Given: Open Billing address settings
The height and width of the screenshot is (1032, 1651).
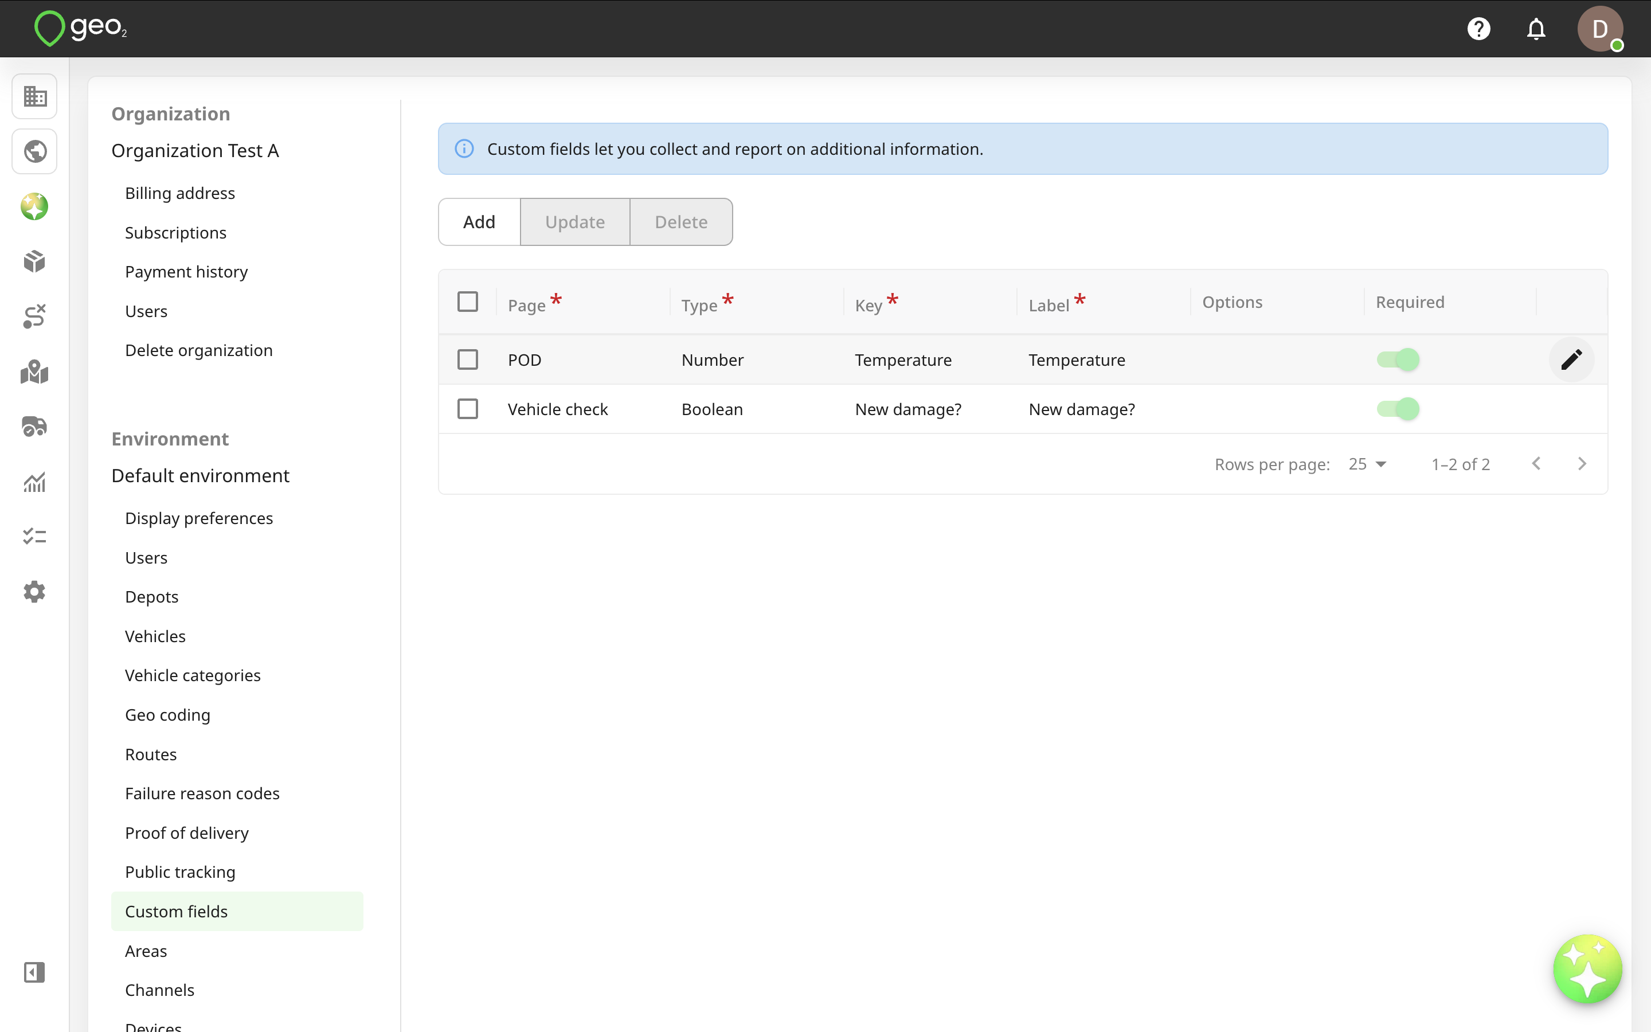Looking at the screenshot, I should 180,193.
